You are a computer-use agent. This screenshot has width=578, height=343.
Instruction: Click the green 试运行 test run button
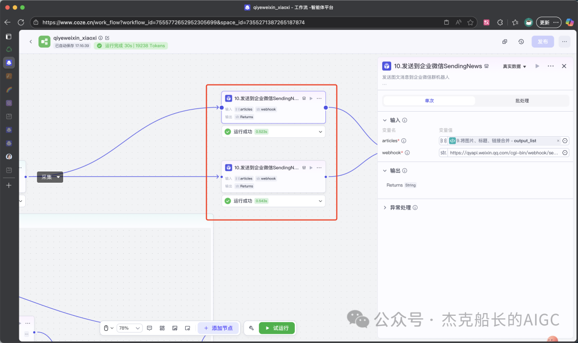click(277, 328)
